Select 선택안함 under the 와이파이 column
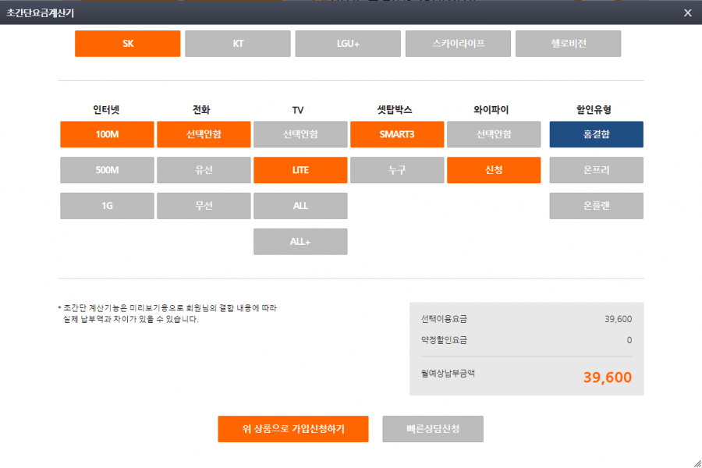The height and width of the screenshot is (468, 702). [494, 134]
